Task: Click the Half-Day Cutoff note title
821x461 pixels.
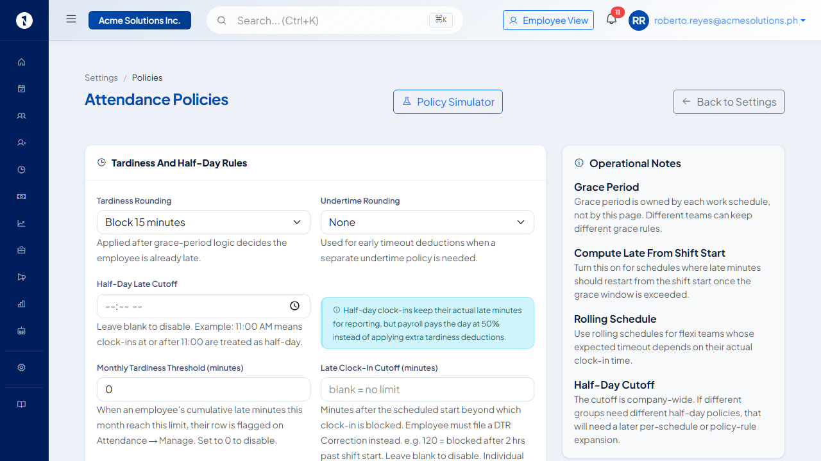Action: click(x=614, y=385)
